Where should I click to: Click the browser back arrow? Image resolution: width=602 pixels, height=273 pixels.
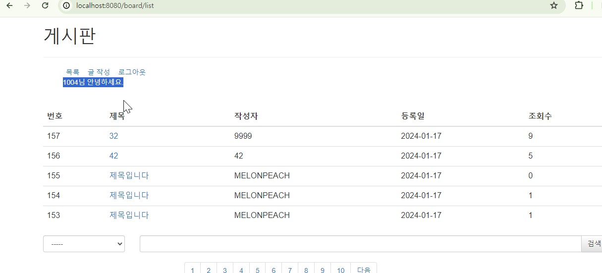click(x=9, y=6)
